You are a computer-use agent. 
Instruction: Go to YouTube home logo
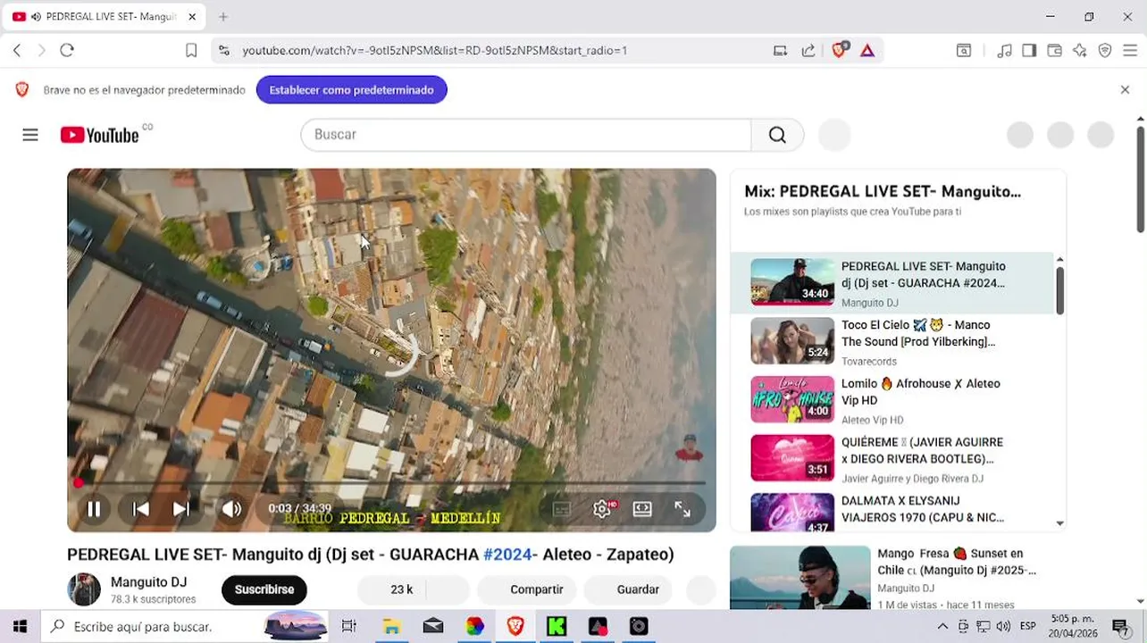[100, 135]
